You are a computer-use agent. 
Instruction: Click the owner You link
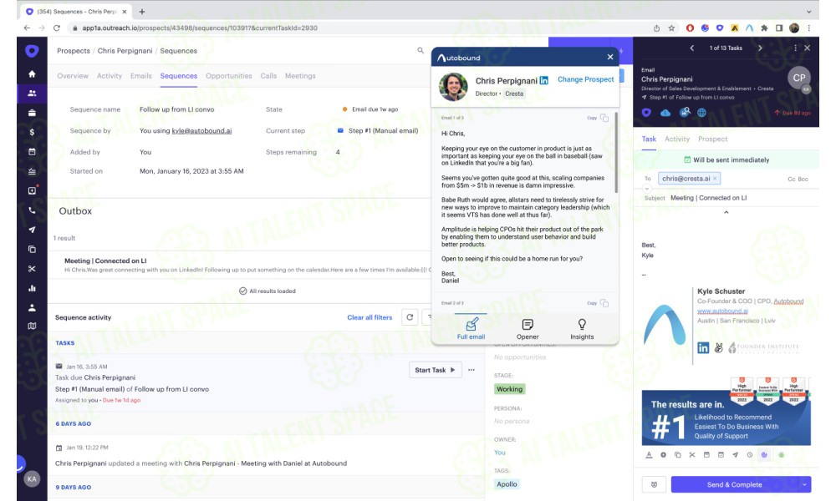[500, 453]
